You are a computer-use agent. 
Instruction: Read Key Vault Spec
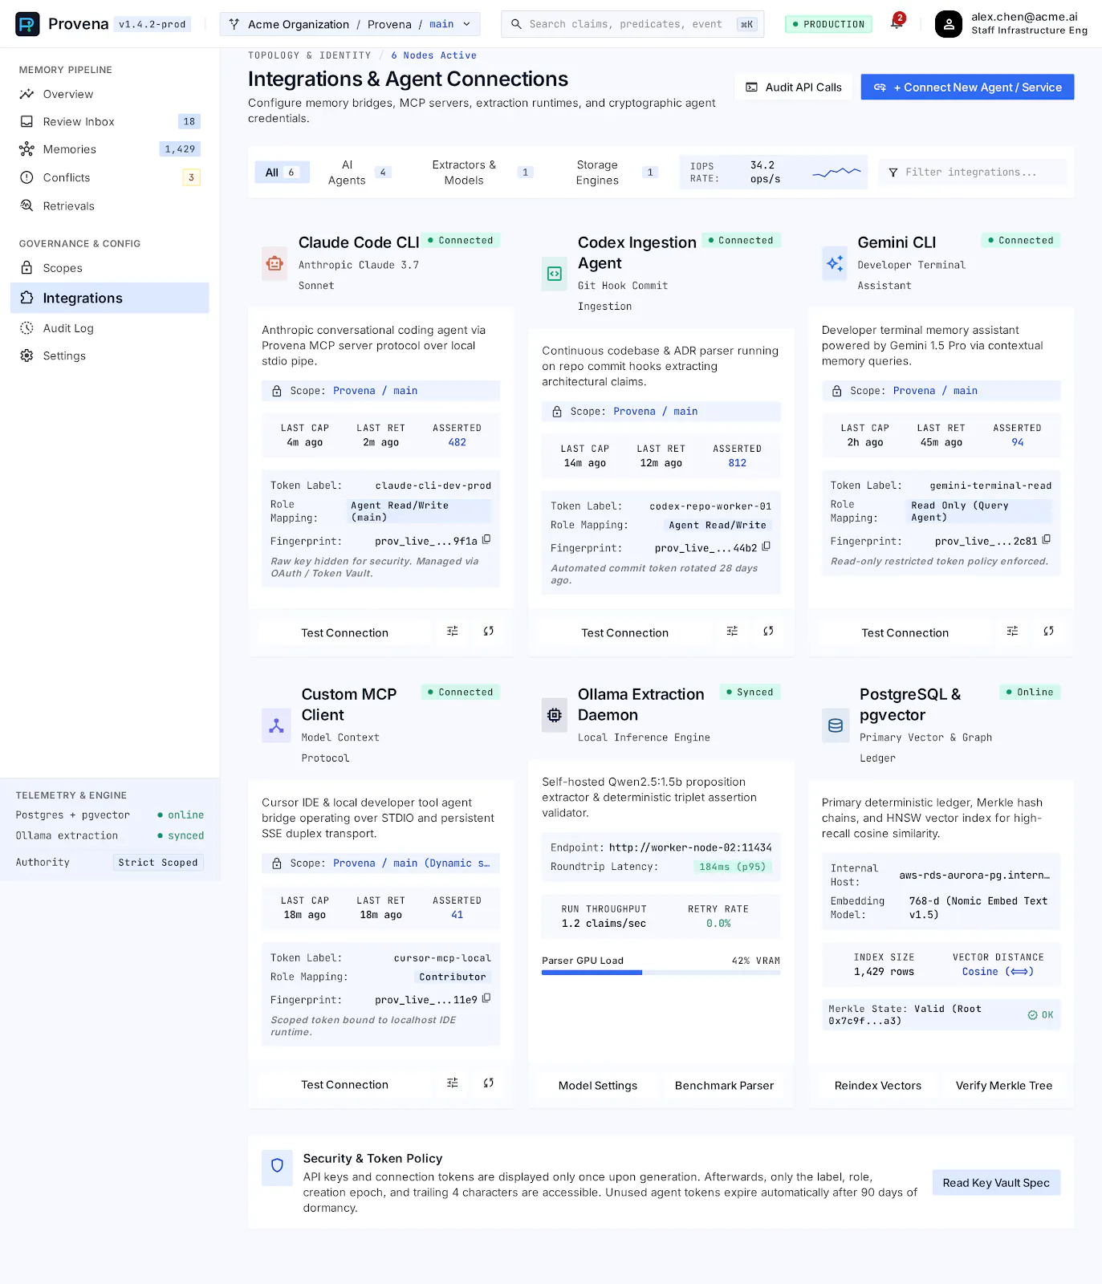[x=996, y=1183]
